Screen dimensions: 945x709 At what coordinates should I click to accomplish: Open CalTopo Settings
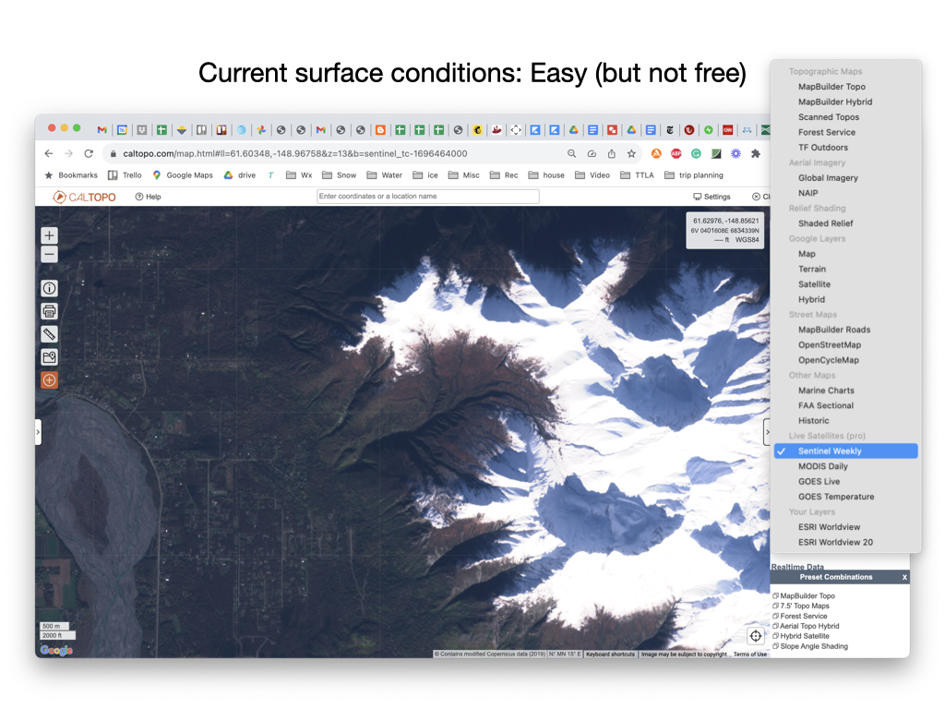[712, 198]
